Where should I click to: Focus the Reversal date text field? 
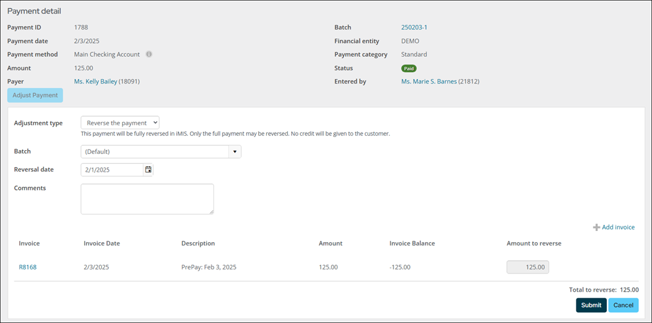pyautogui.click(x=112, y=170)
